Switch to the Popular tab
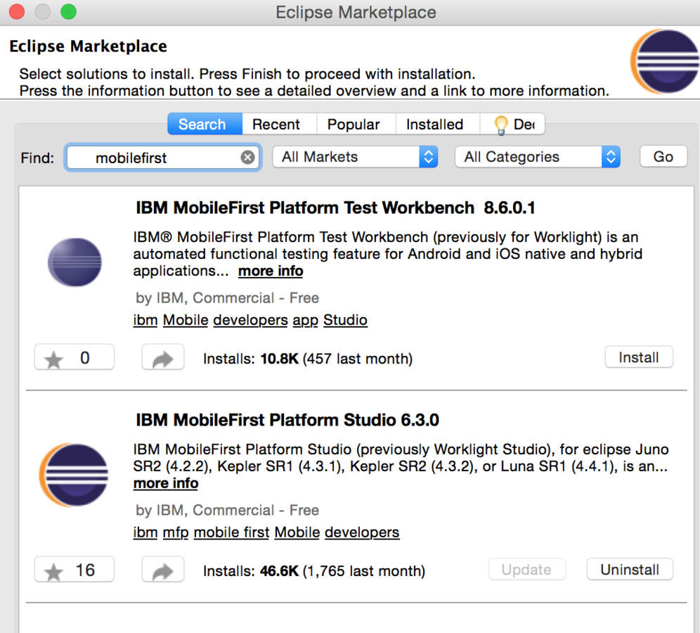Viewport: 700px width, 633px height. [x=356, y=124]
